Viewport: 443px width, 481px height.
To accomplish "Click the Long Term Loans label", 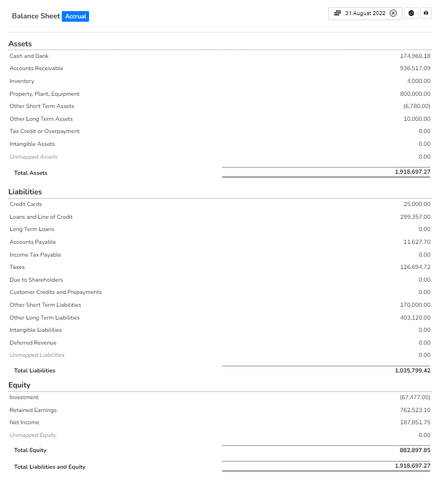I will [x=32, y=229].
